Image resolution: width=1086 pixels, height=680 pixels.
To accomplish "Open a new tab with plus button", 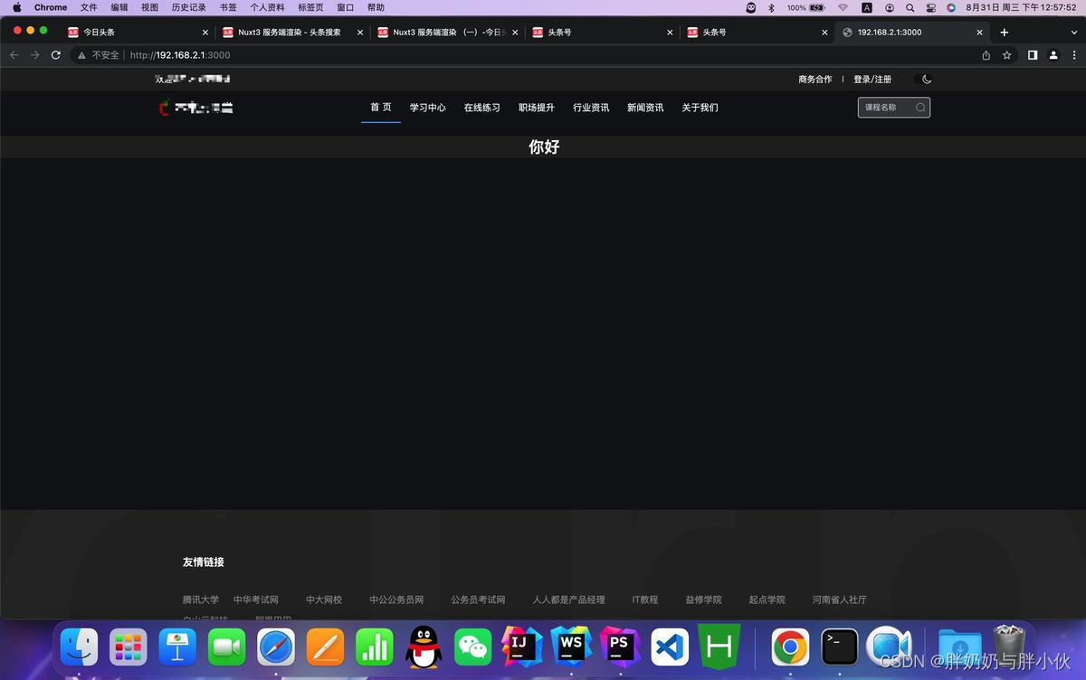I will tap(1004, 32).
